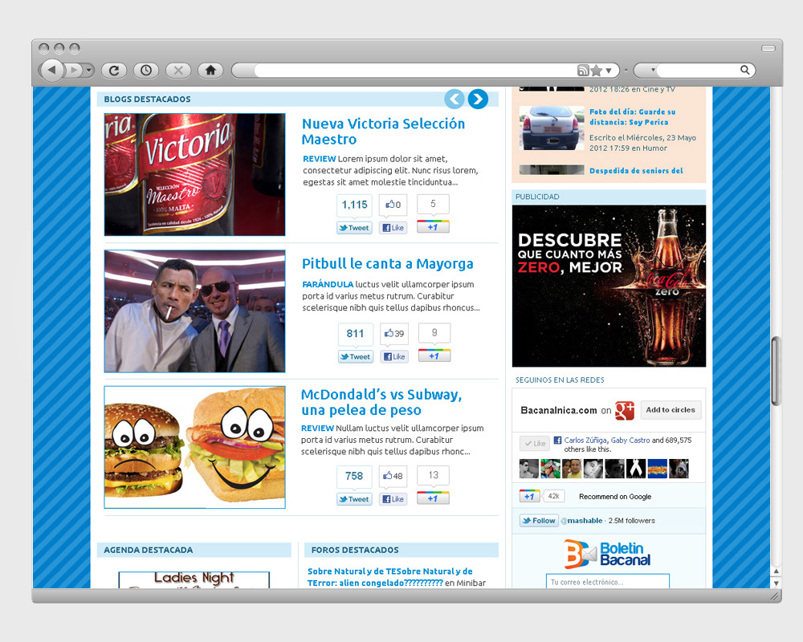
Task: Click the search magnifier icon
Action: [745, 70]
